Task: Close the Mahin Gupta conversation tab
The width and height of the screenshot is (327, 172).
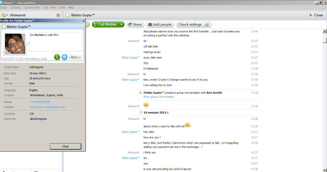Action: (x=316, y=15)
